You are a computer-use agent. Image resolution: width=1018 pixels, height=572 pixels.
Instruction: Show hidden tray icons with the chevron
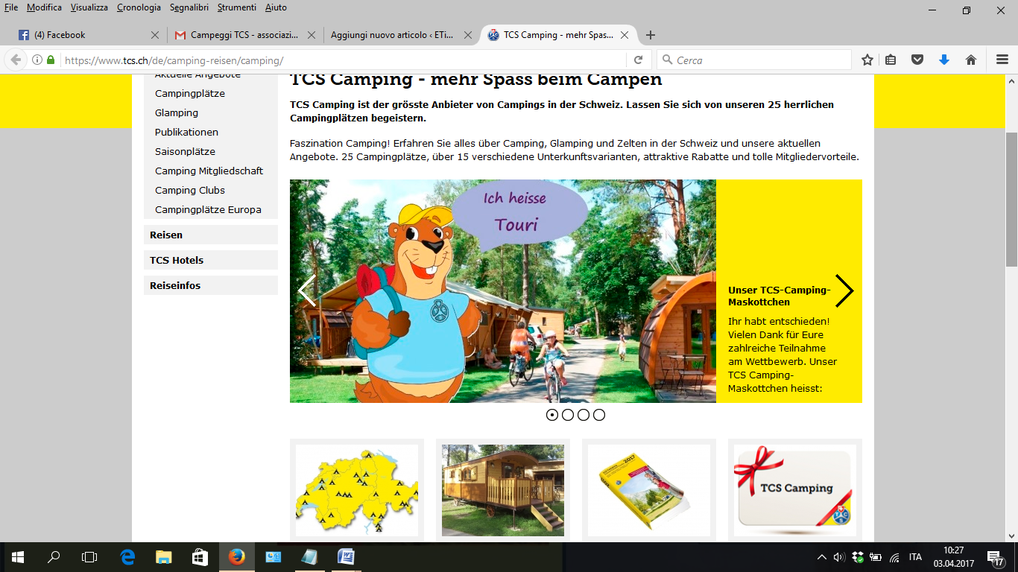coord(822,557)
